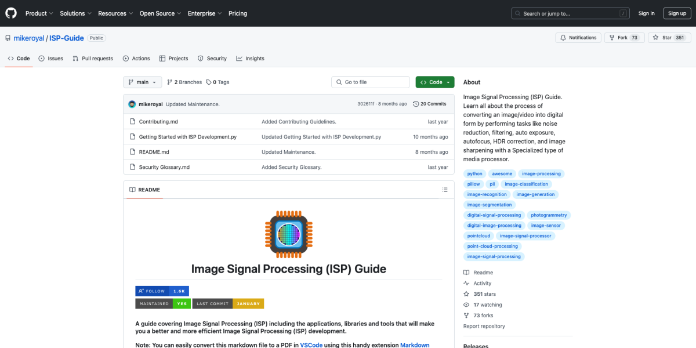Click the Sign up button

coord(677,13)
